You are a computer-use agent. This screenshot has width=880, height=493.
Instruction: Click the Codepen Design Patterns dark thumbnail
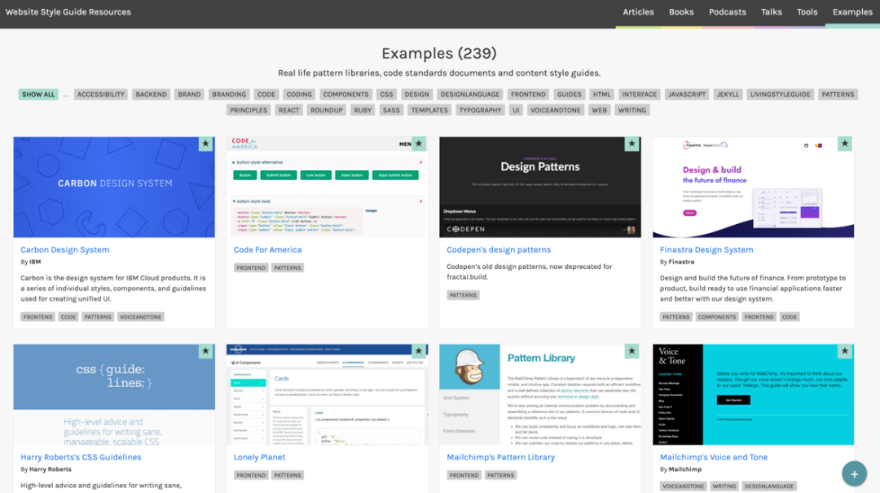[x=540, y=187]
